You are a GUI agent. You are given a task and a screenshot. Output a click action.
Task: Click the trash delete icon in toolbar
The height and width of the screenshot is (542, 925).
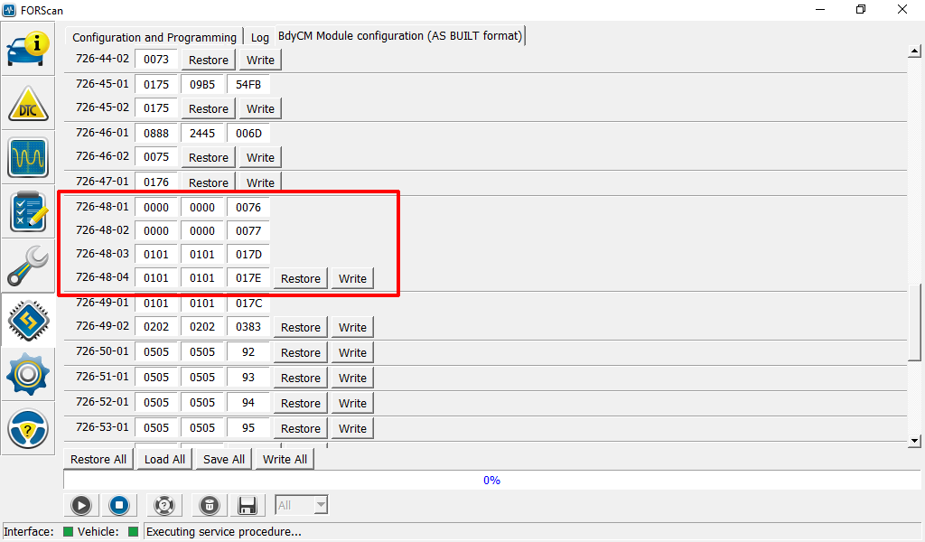(209, 506)
